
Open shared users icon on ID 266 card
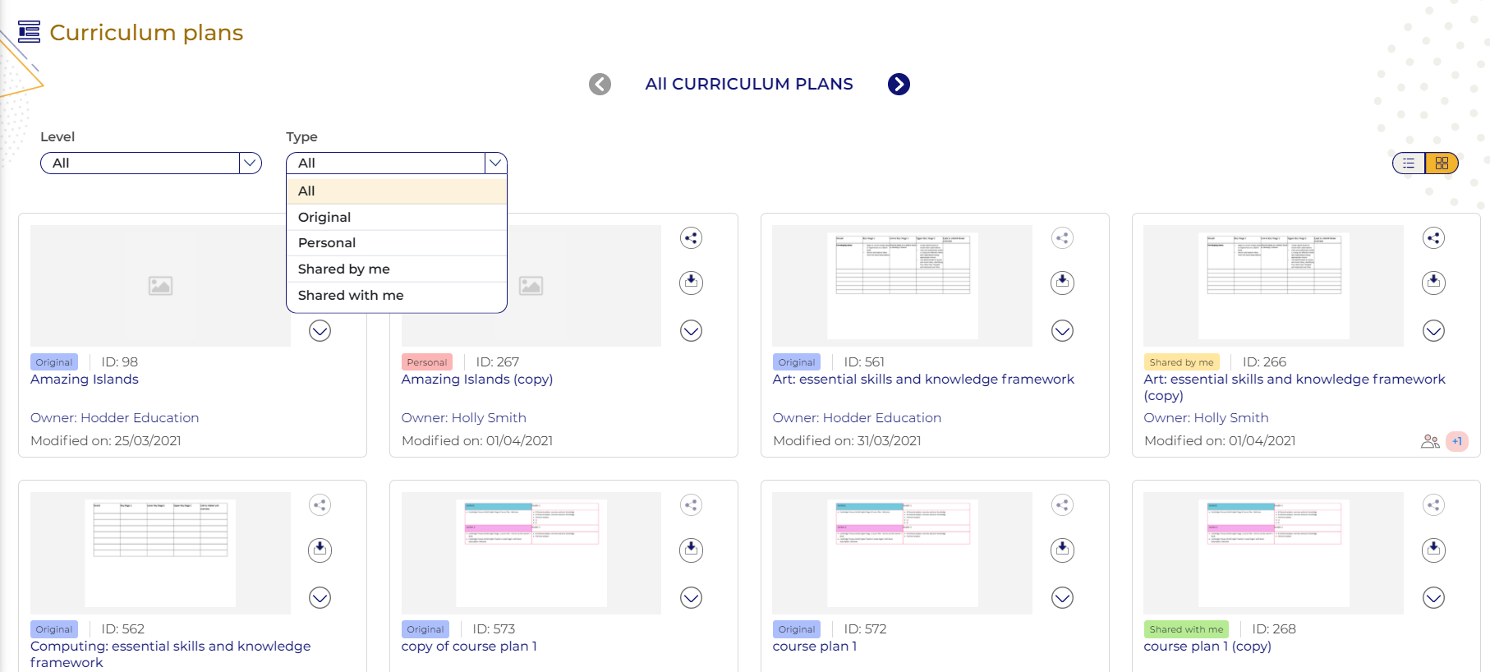1430,441
